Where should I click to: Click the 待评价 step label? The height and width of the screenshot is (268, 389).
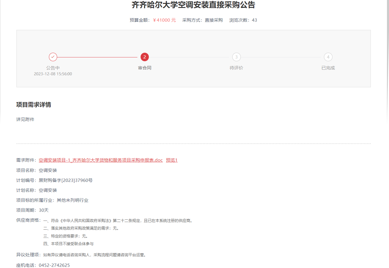(236, 68)
